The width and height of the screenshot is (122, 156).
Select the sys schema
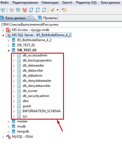pos(25,116)
